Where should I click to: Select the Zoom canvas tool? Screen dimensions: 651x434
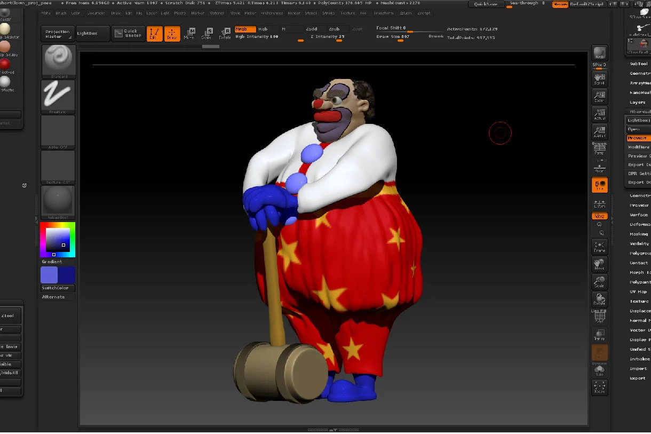(599, 97)
